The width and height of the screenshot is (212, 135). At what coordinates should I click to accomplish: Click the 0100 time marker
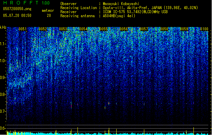click(204, 29)
